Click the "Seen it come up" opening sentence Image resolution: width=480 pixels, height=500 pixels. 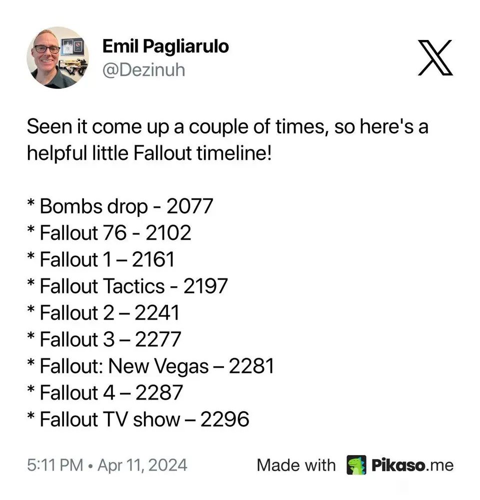[x=227, y=126]
